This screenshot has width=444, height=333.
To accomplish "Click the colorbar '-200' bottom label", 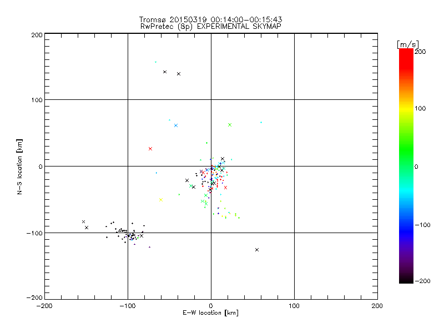I will 422,281.
